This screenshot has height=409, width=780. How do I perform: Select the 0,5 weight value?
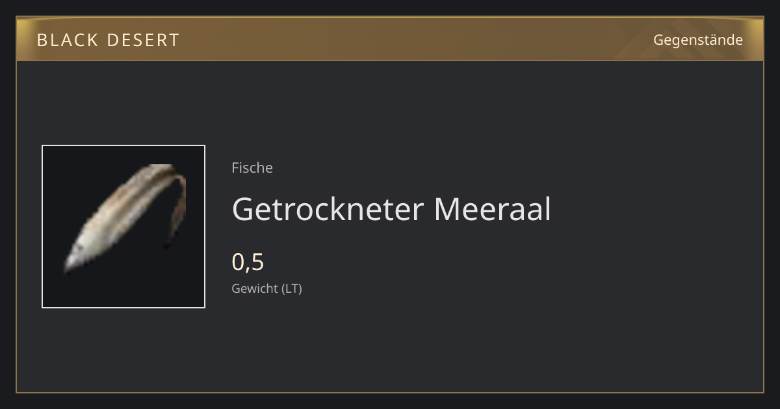click(x=248, y=262)
